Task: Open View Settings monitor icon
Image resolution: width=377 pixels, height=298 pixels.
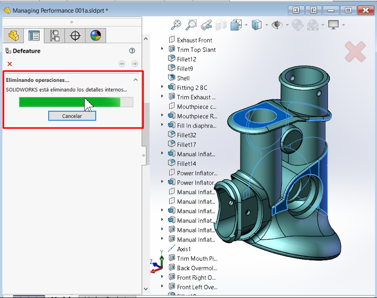Action: [x=333, y=25]
